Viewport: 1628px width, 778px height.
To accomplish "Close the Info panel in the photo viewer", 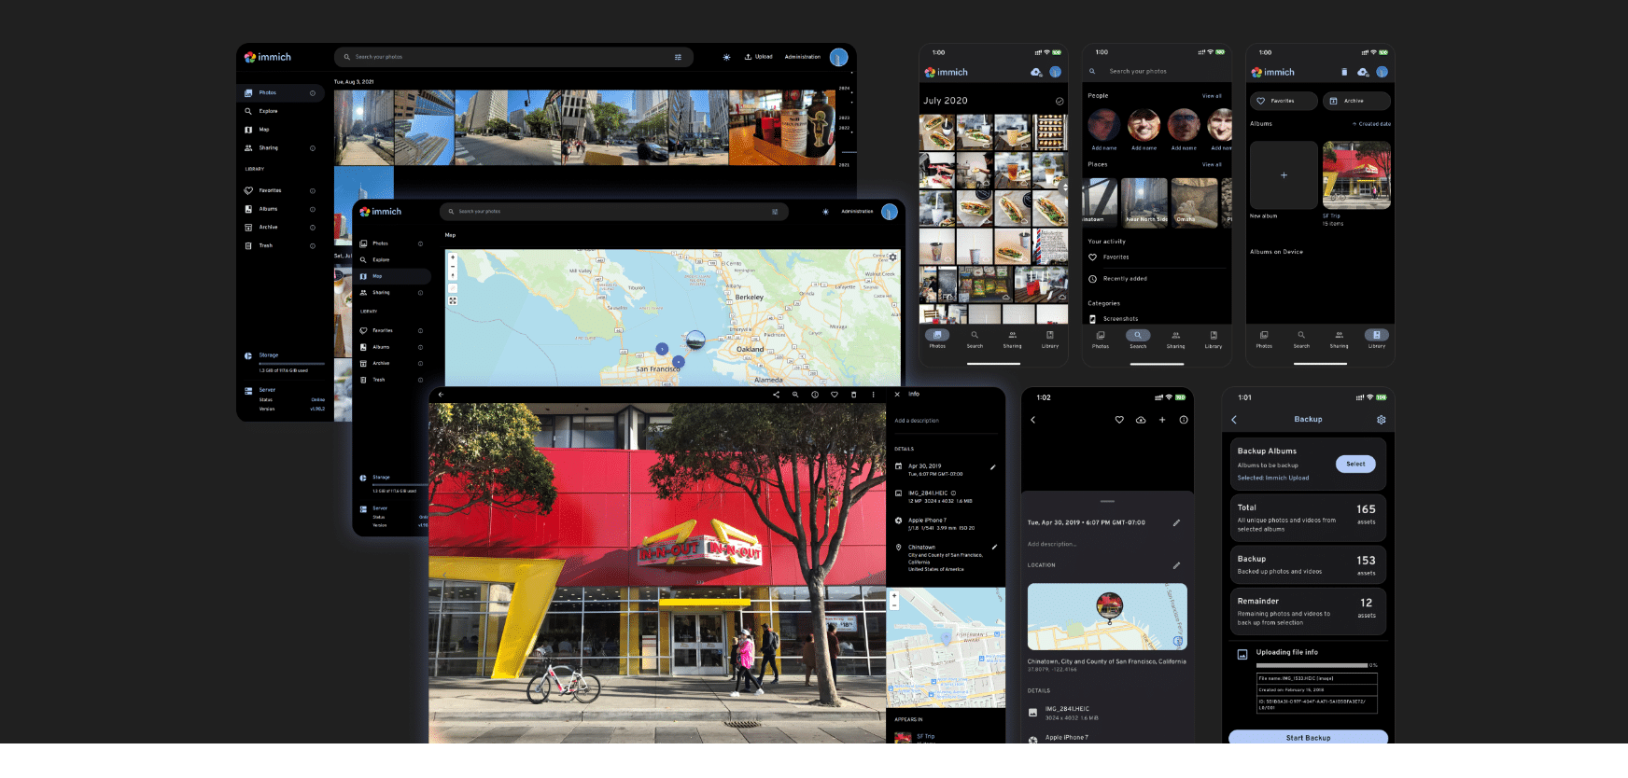I will [x=897, y=395].
